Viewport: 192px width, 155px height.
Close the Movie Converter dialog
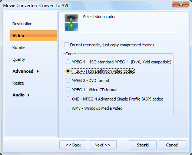pos(181,4)
